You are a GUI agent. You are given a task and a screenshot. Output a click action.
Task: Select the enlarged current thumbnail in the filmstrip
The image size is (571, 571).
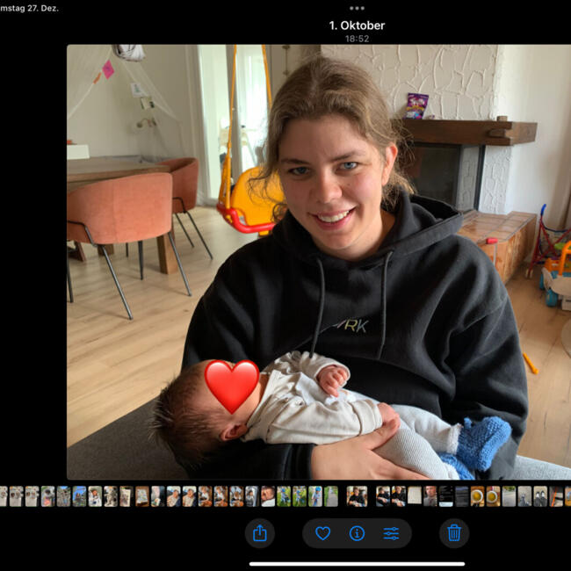point(357,496)
